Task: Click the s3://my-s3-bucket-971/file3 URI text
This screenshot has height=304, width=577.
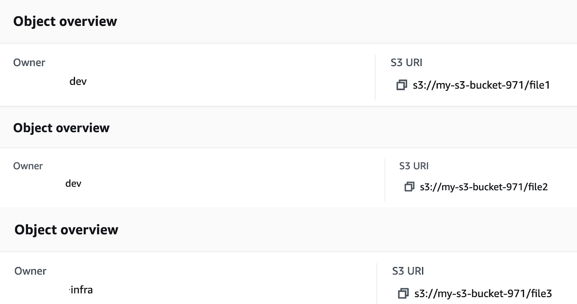Action: tap(483, 293)
